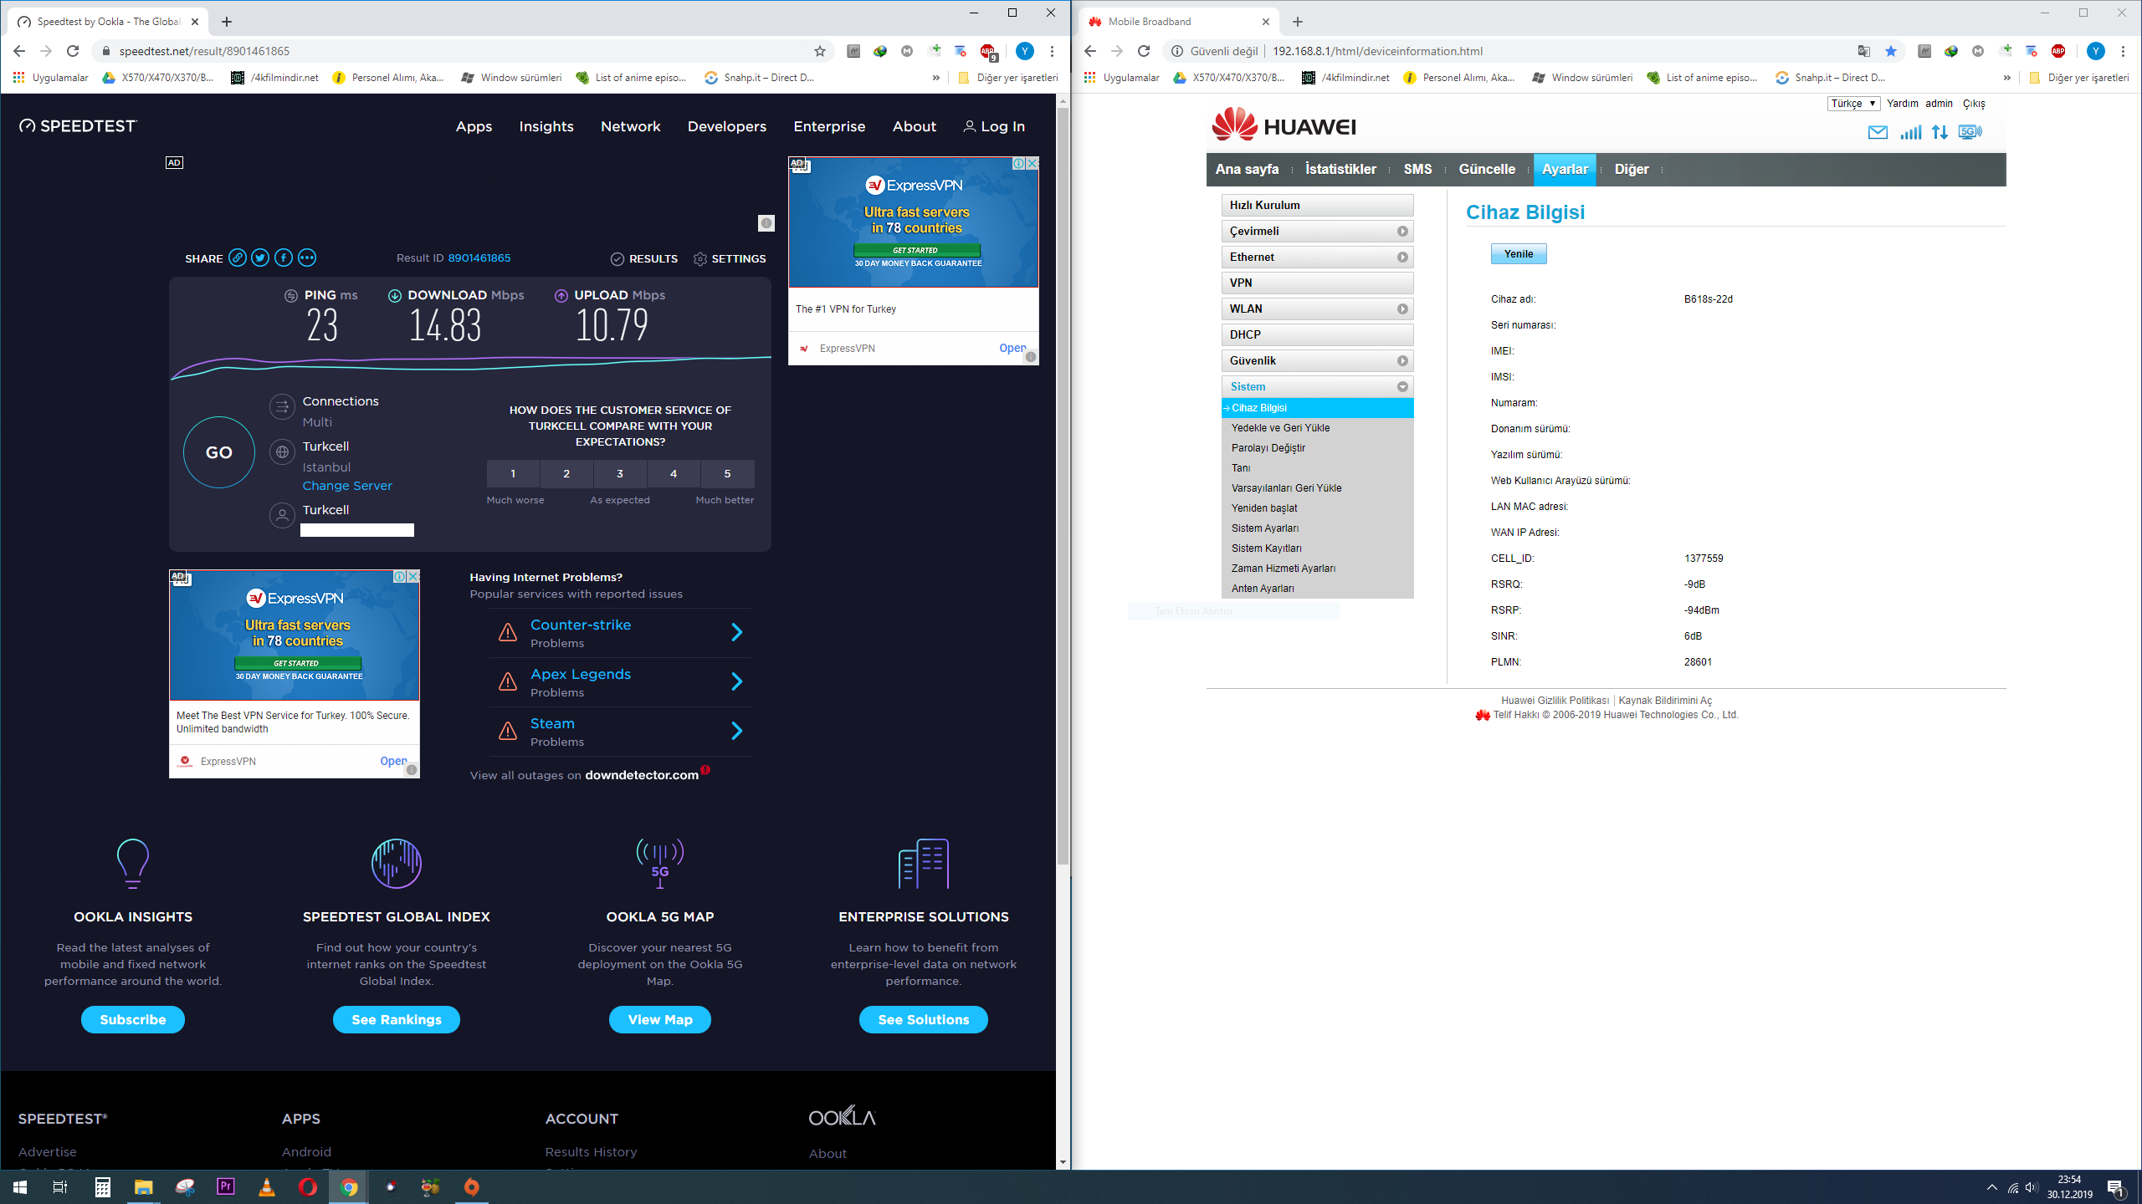This screenshot has height=1204, width=2142.
Task: Open Huawei language dropdown Türkçe
Action: point(1852,104)
